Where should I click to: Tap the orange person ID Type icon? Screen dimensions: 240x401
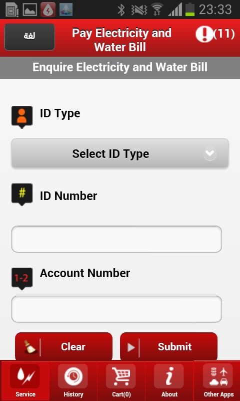point(22,117)
